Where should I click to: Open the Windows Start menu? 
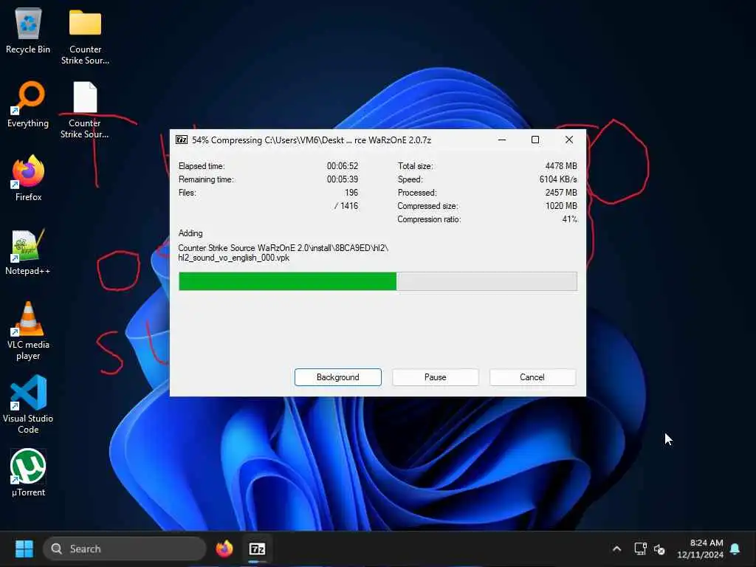click(24, 549)
